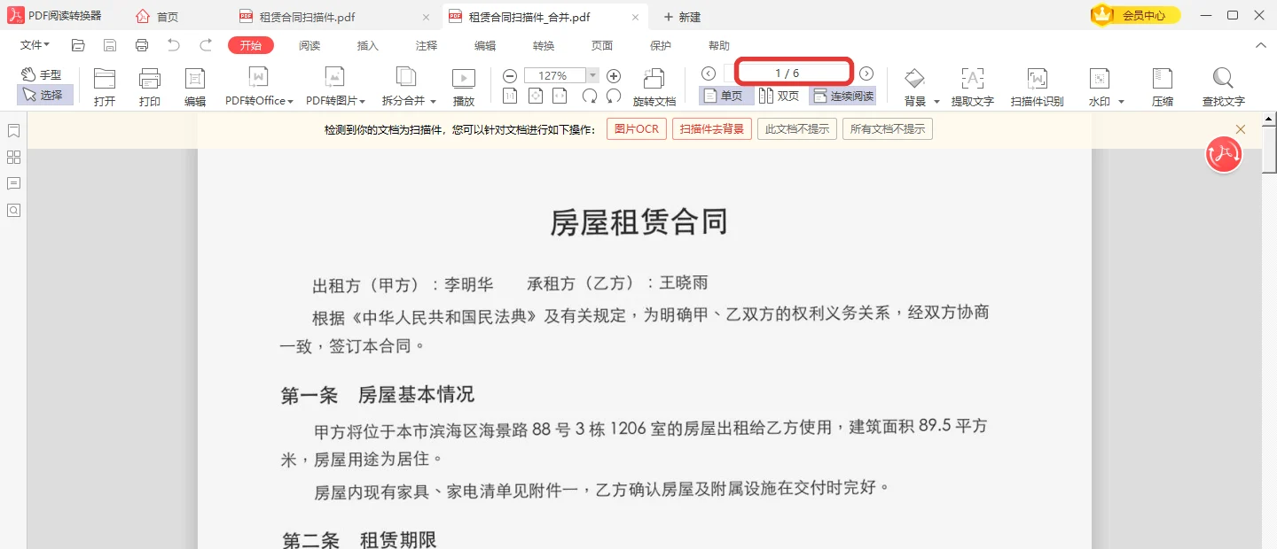The image size is (1277, 549).
Task: Click the red floating PDF convert button
Action: (x=1224, y=155)
